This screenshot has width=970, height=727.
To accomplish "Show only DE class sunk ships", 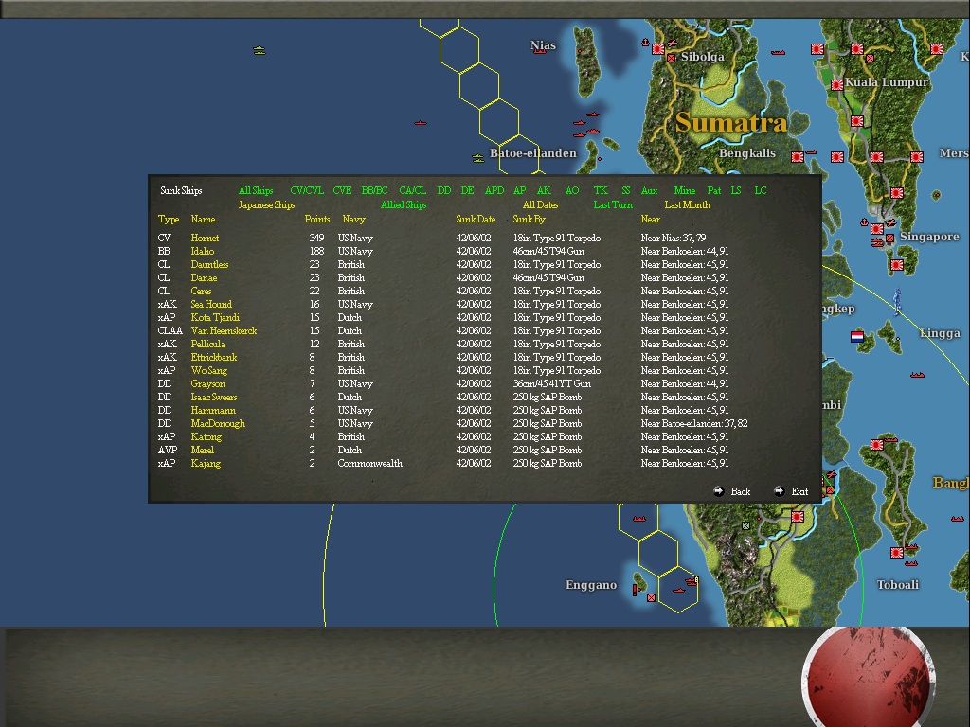I will (x=468, y=190).
